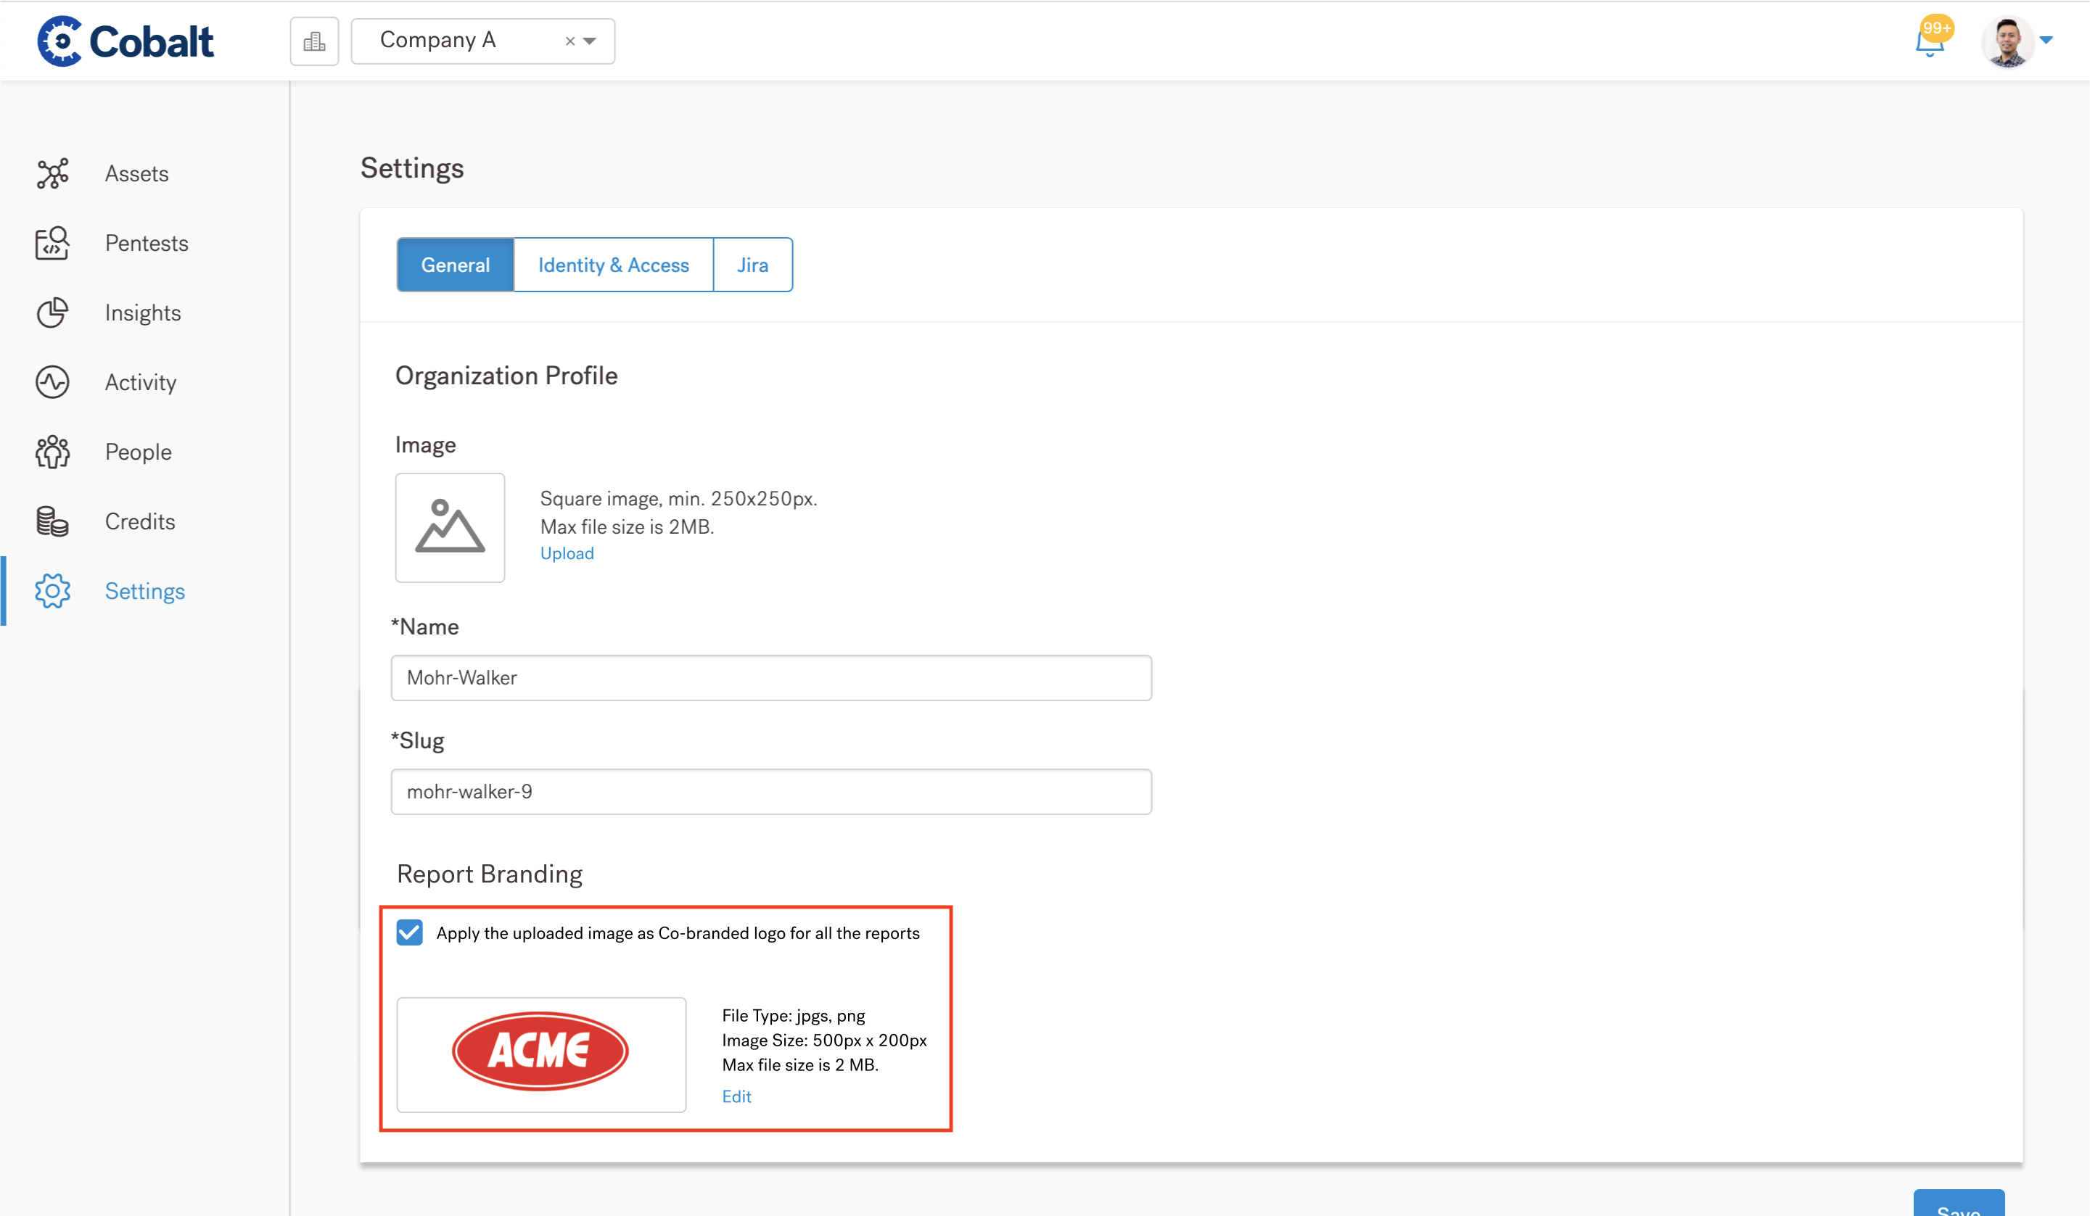Click the Upload link for organization image

pyautogui.click(x=567, y=554)
